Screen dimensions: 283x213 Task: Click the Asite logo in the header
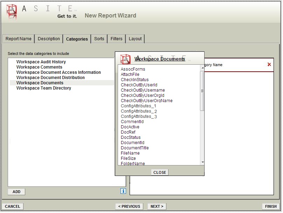[12, 12]
